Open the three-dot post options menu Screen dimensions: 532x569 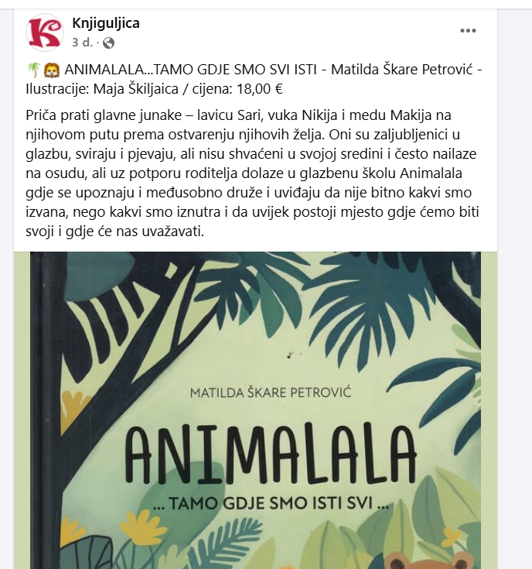point(469,31)
